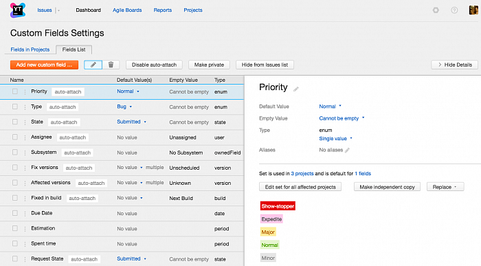Grab the drag handle of State row

pyautogui.click(x=25, y=122)
